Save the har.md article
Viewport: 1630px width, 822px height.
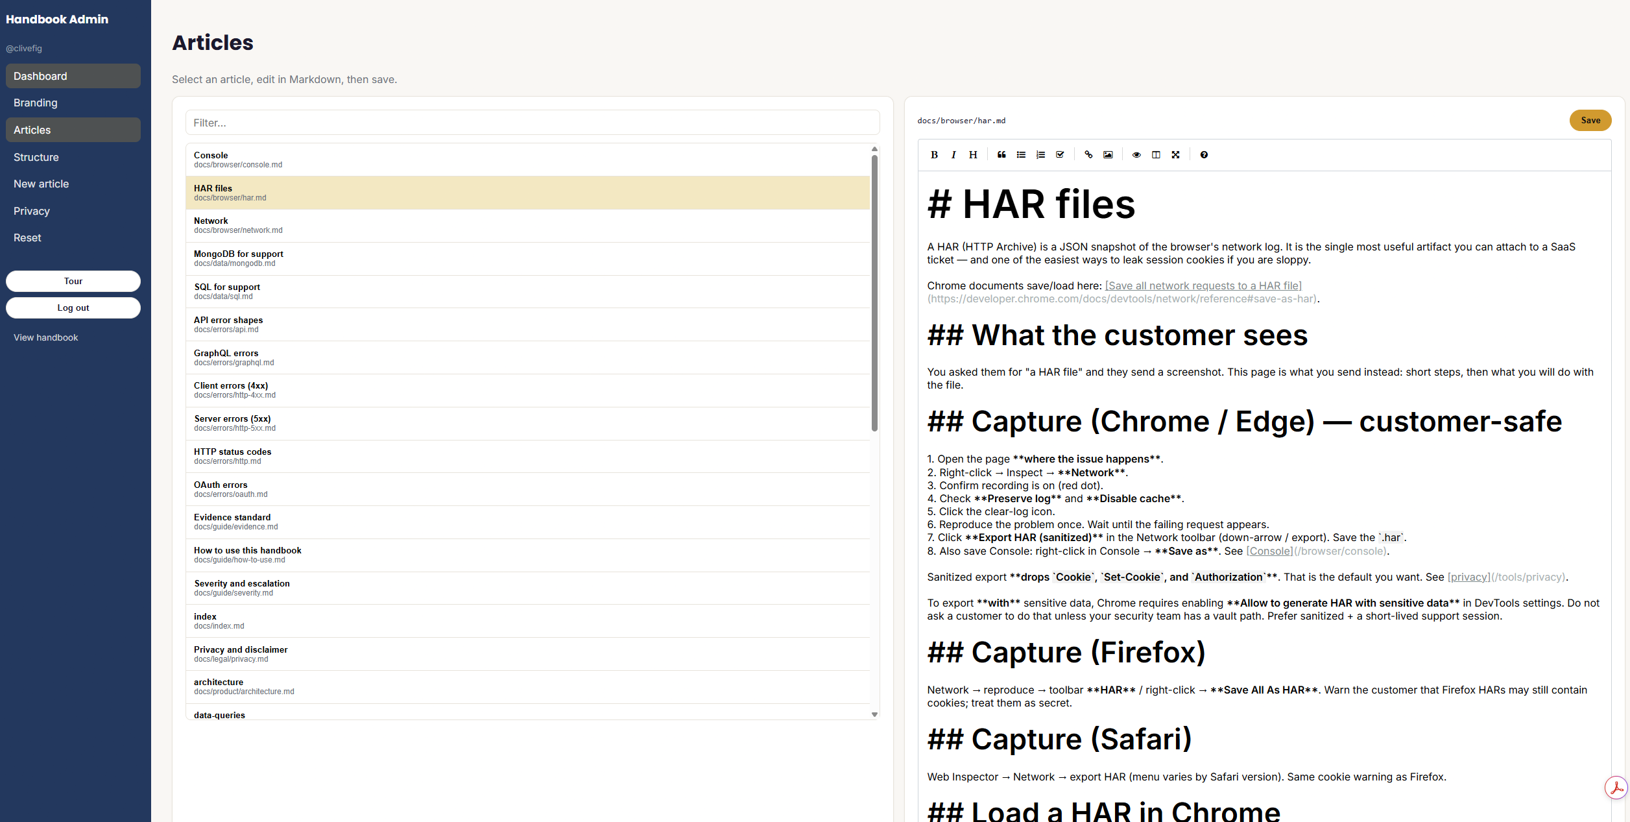click(x=1590, y=120)
